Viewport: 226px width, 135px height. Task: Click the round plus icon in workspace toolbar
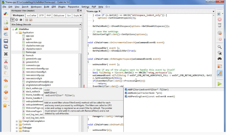[17, 20]
